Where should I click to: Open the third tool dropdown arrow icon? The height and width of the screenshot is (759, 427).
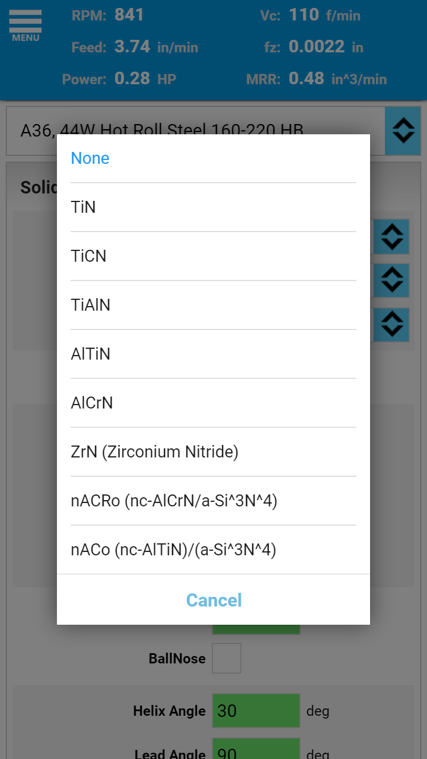[x=392, y=325]
